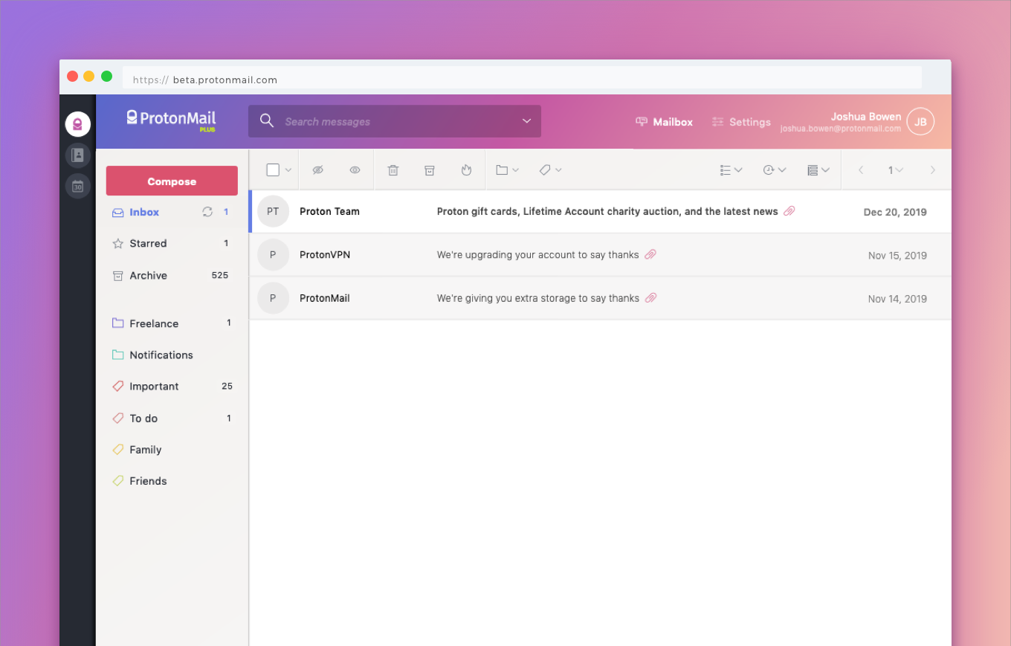Screen dimensions: 1011x646
Task: Open the JB user avatar menu
Action: (x=920, y=122)
